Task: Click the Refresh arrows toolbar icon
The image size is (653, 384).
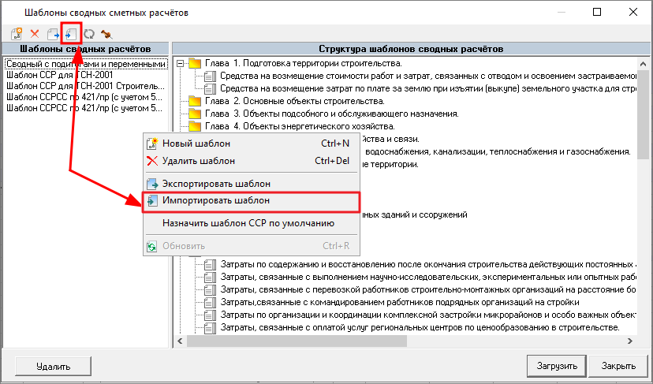Action: pos(89,34)
